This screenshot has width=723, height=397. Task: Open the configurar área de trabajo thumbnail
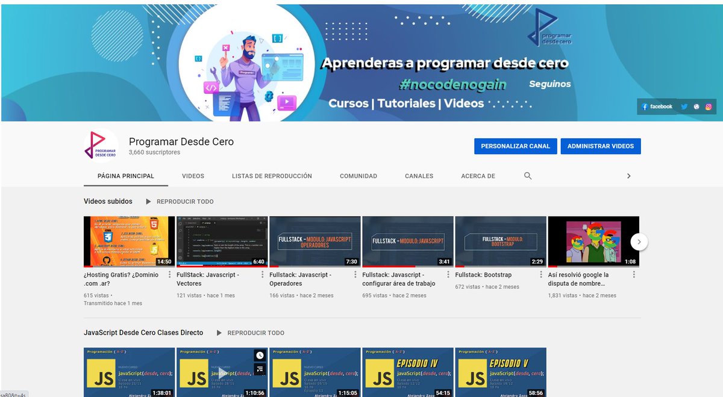pos(408,242)
